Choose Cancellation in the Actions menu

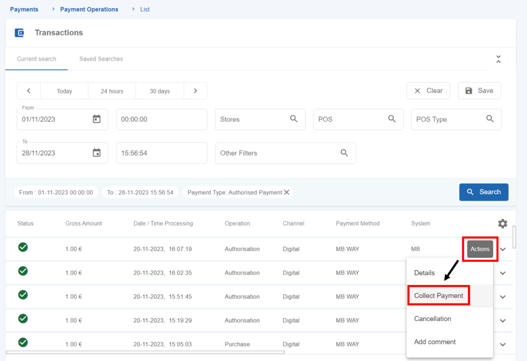click(x=432, y=319)
